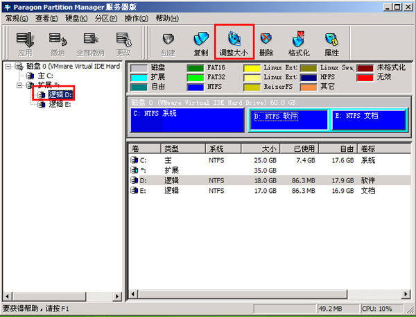The height and width of the screenshot is (317, 416).
Task: Click the D: NTFS 软件 partition block
Action: point(288,120)
